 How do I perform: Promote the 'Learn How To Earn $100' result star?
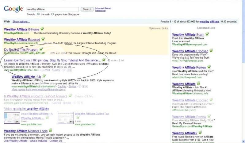(x=104, y=60)
